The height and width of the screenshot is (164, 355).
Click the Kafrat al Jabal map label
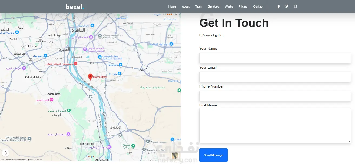click(33, 77)
